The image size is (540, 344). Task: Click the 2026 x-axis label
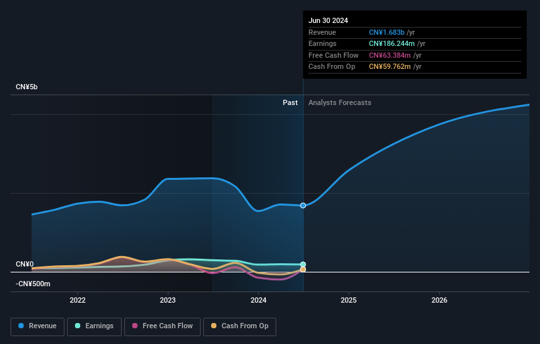click(x=439, y=300)
